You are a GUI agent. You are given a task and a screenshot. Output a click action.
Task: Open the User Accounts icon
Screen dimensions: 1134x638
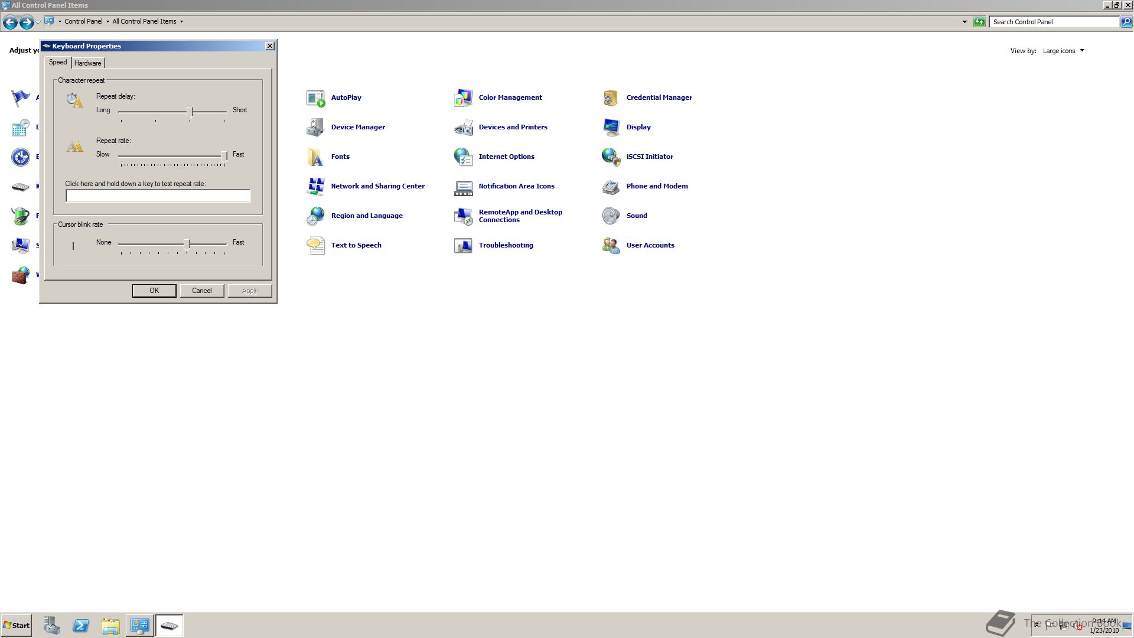click(611, 246)
